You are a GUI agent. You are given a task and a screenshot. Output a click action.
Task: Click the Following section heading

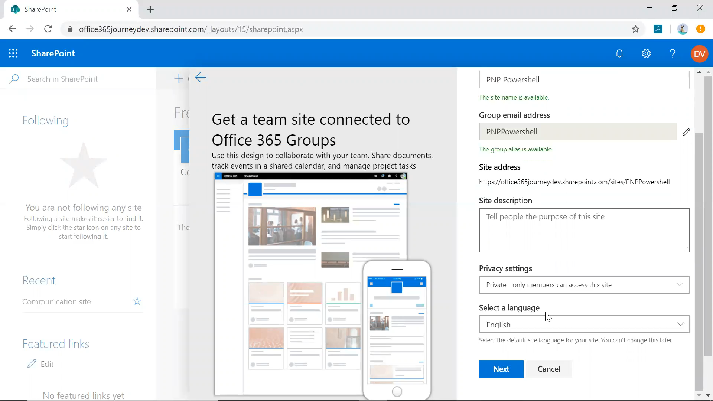pyautogui.click(x=45, y=121)
